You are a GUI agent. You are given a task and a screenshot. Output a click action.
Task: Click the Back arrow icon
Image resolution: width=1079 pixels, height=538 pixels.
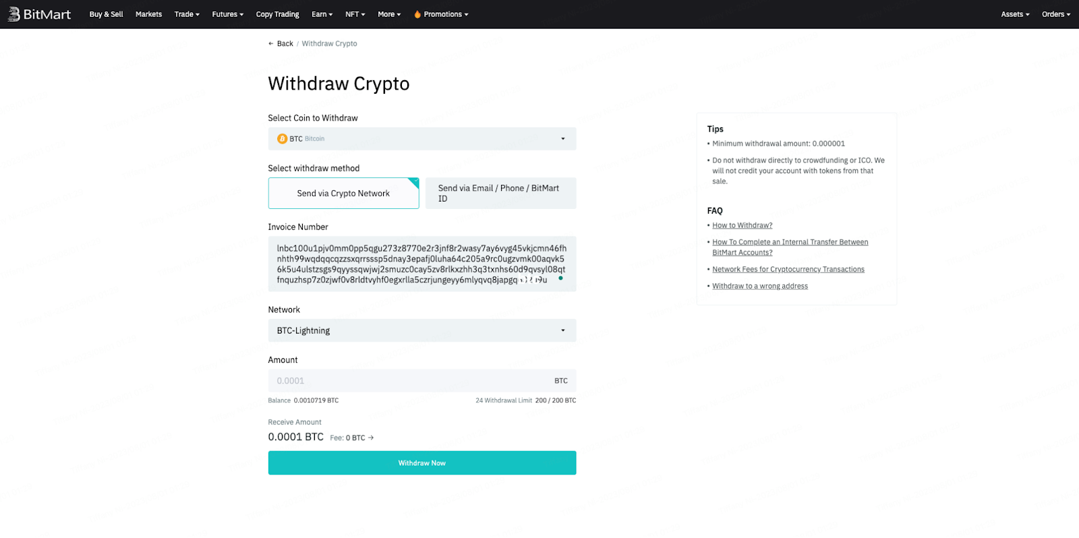click(271, 44)
